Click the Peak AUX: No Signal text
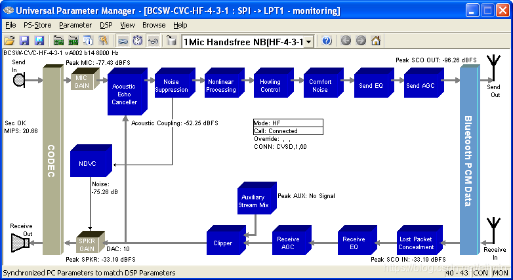Image resolution: width=513 pixels, height=280 pixels. click(x=306, y=196)
